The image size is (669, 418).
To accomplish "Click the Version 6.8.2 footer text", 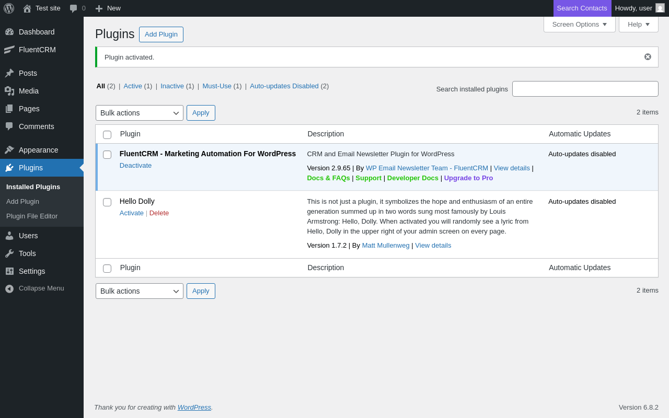I will 639,408.
